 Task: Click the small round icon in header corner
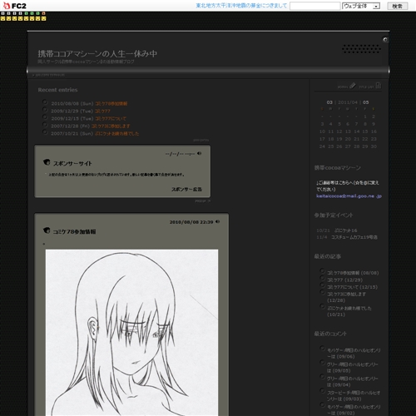tap(385, 40)
